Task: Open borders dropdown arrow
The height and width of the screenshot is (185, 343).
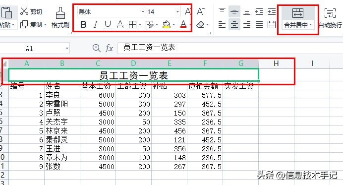Action: click(140, 24)
